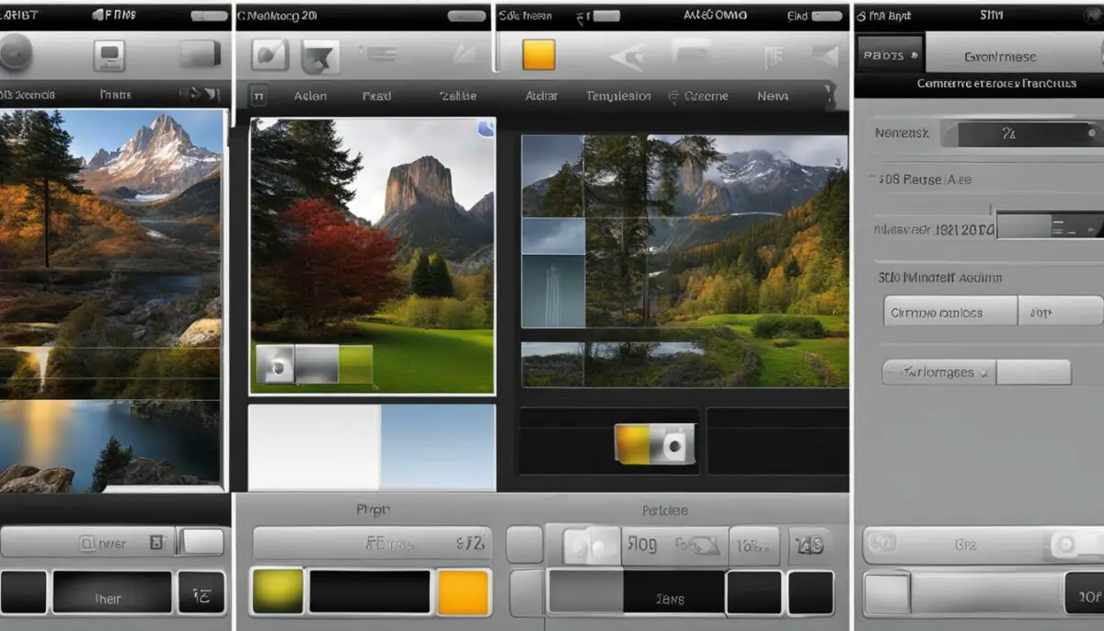Open the PB03s dropdown at the panel top

pyautogui.click(x=888, y=53)
